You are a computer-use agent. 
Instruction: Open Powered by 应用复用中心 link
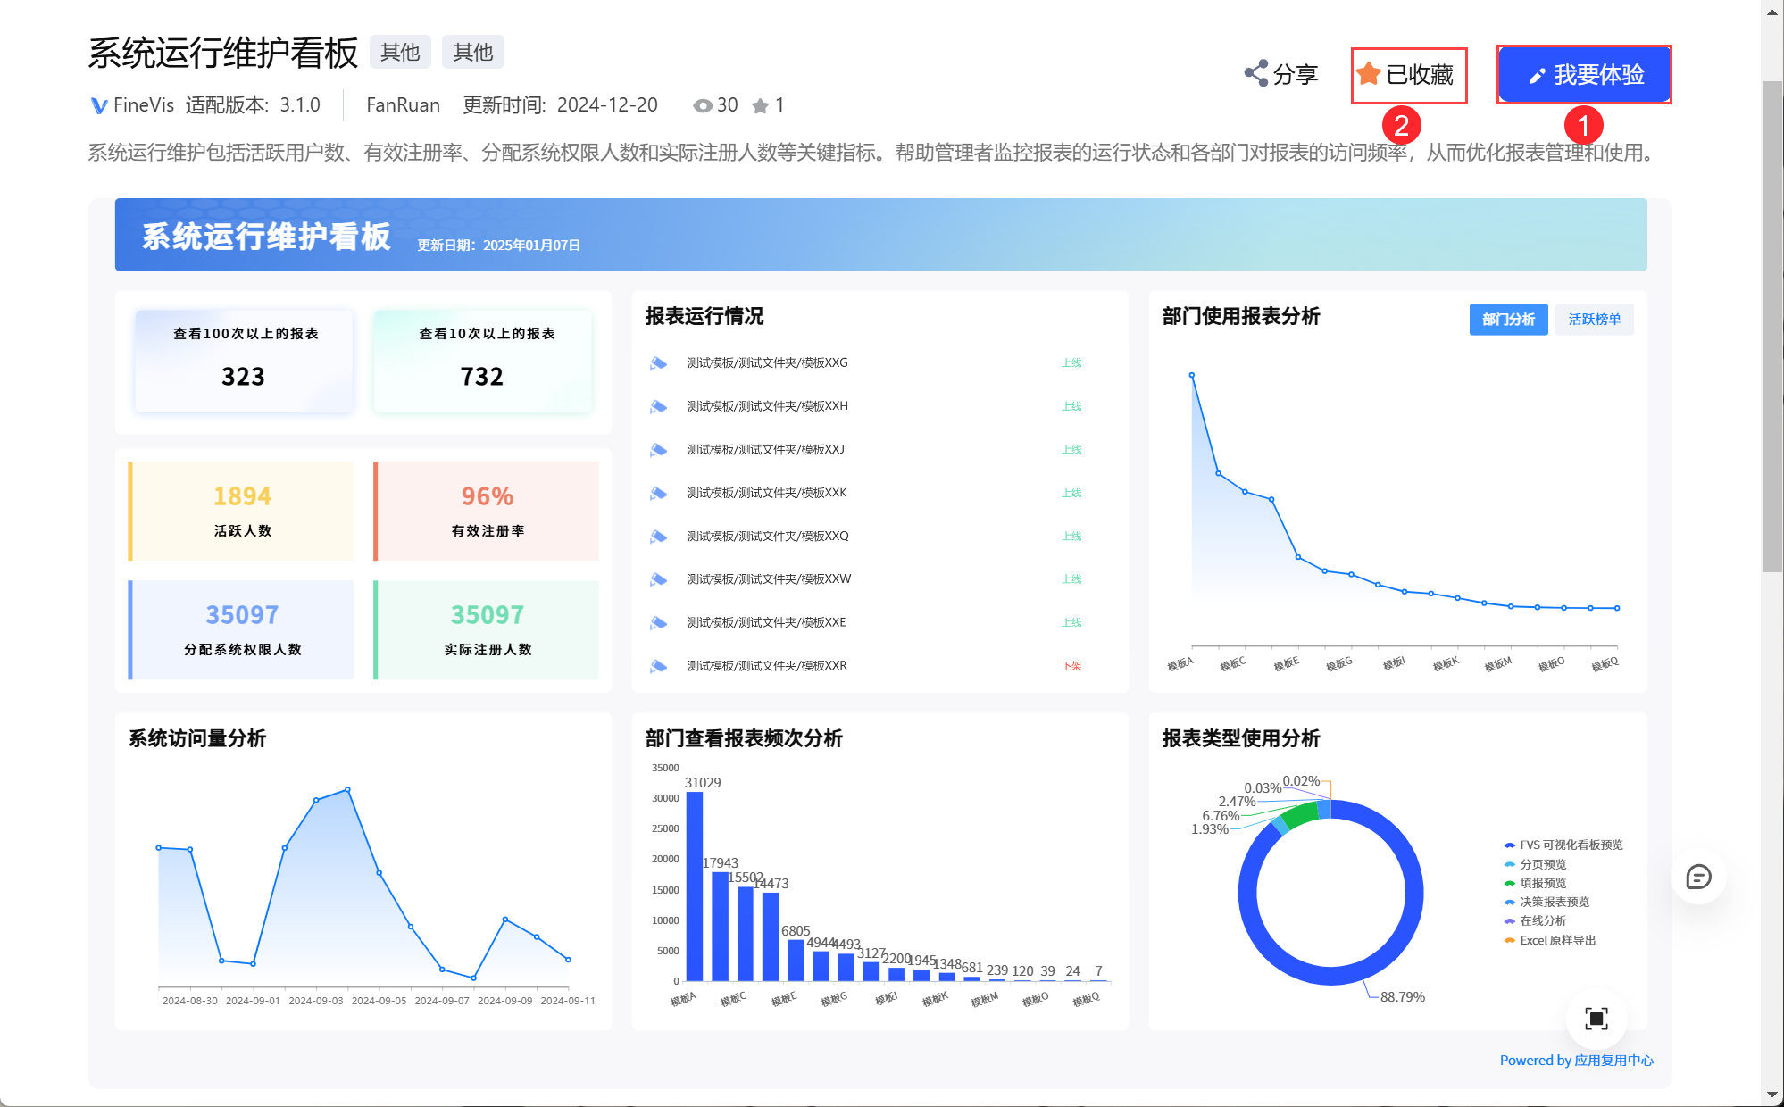tap(1576, 1061)
